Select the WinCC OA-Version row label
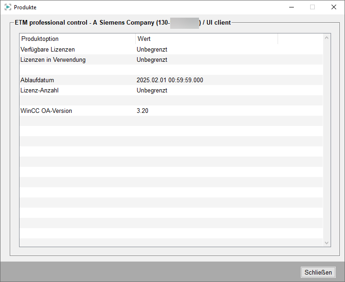The image size is (345, 282). click(46, 111)
